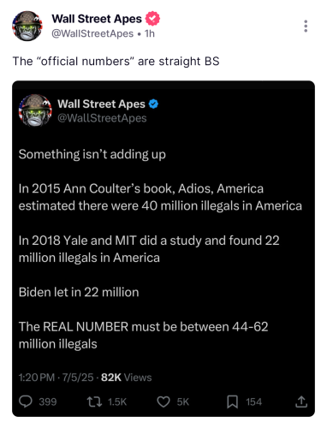327x428 pixels.
Task: Click the repost arrows icon
Action: click(x=94, y=401)
